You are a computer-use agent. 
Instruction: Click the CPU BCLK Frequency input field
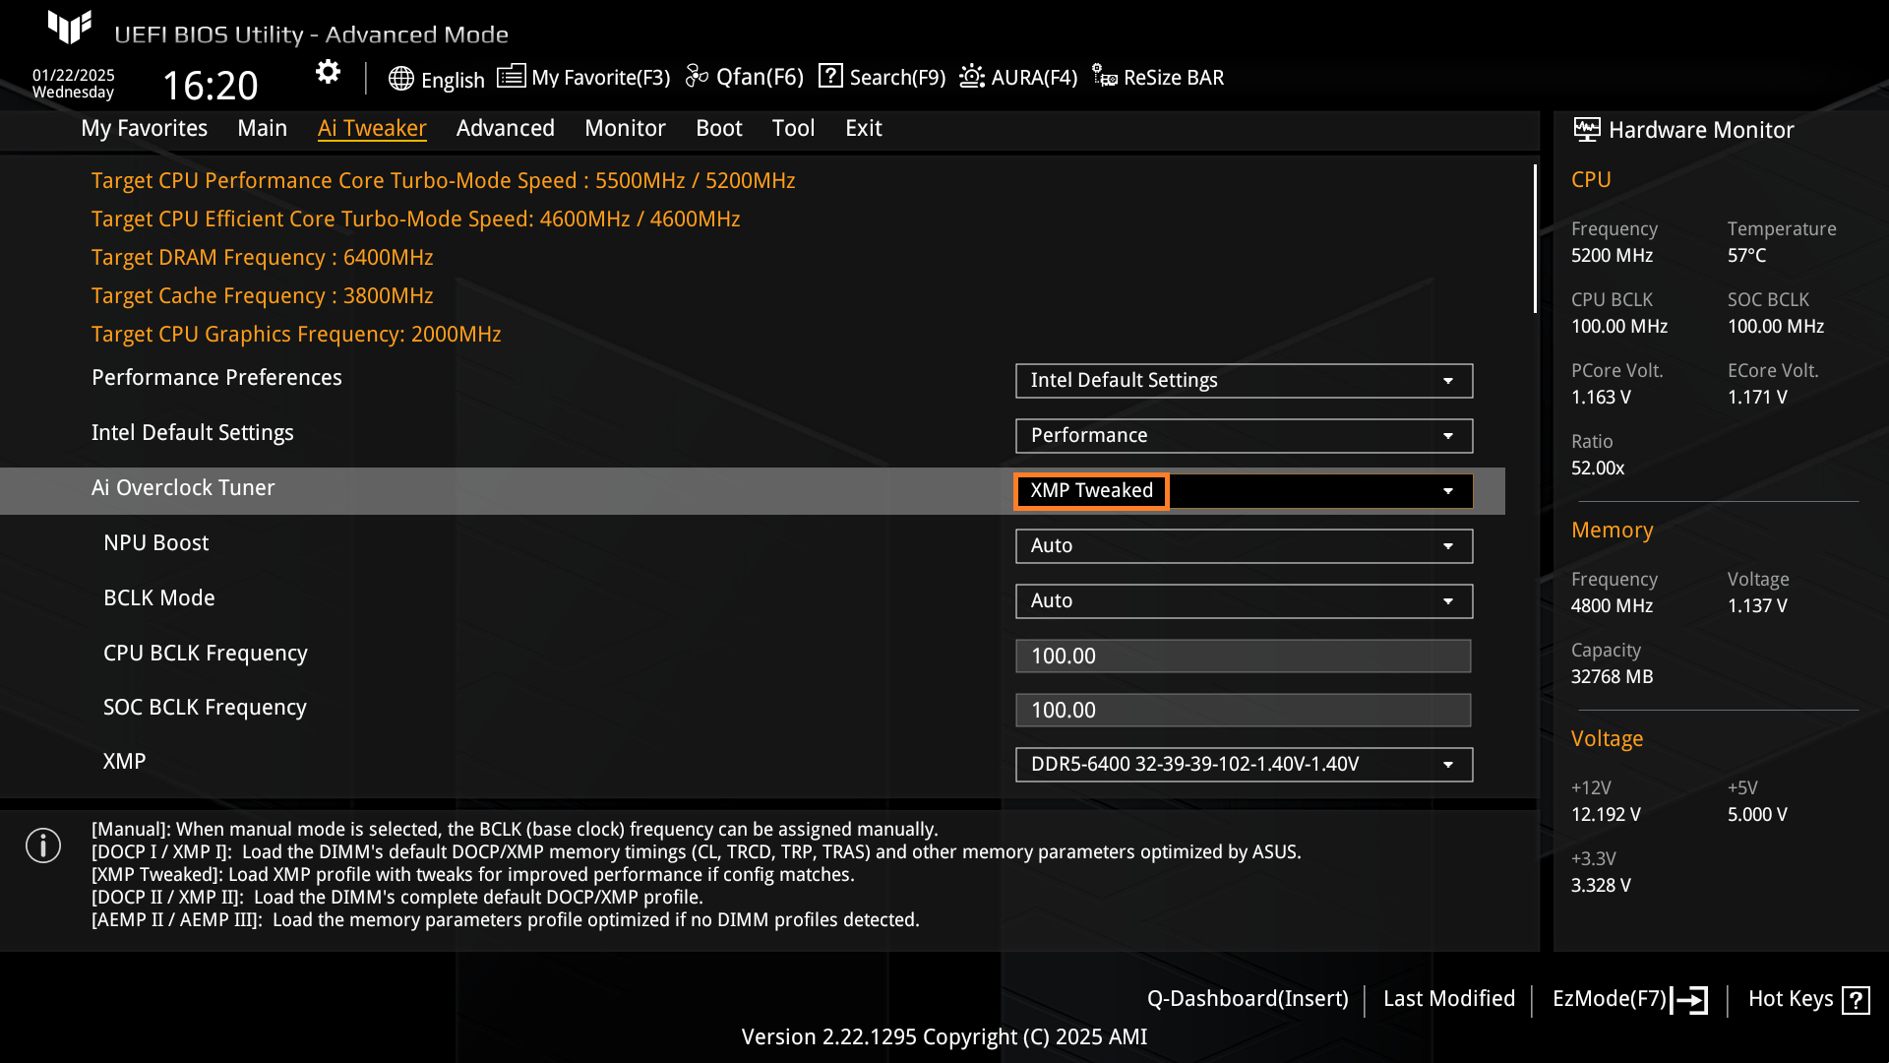pyautogui.click(x=1243, y=655)
